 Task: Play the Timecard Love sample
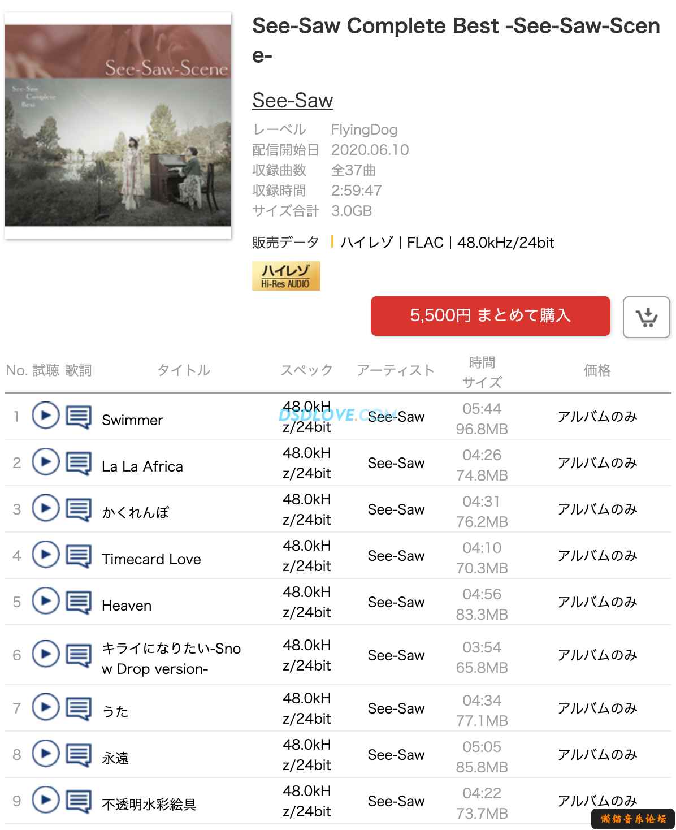click(45, 555)
